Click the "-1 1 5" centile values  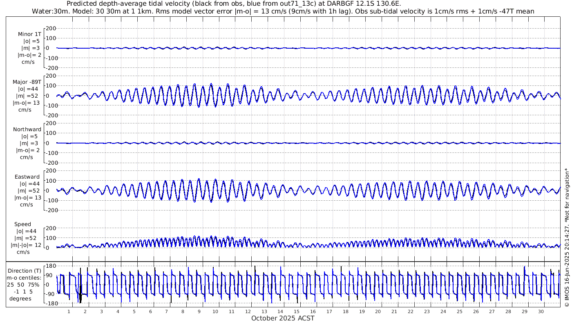click(x=22, y=292)
